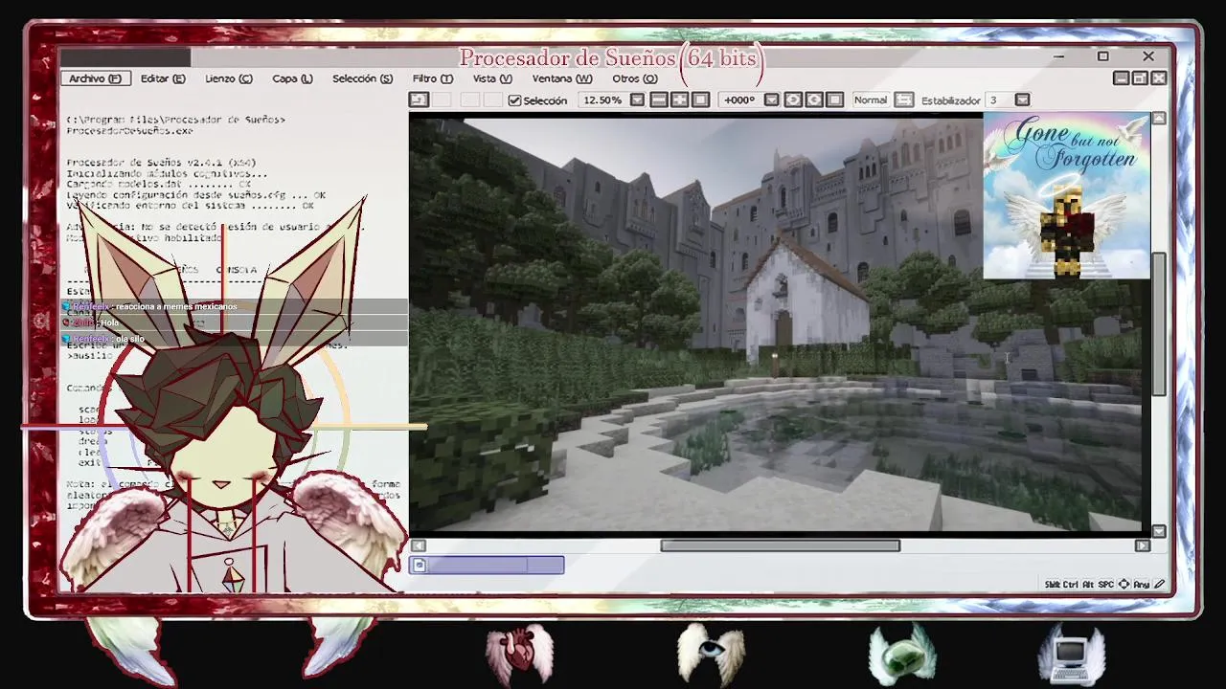The width and height of the screenshot is (1226, 689).
Task: Toggle the Selección checkbox
Action: coord(514,100)
